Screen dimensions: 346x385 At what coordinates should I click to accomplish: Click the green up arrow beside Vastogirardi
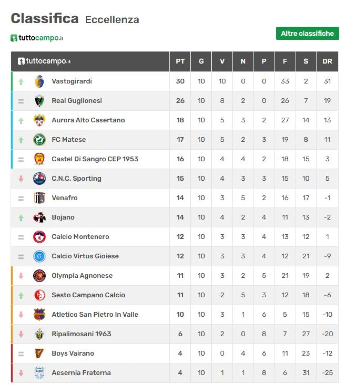pos(21,82)
